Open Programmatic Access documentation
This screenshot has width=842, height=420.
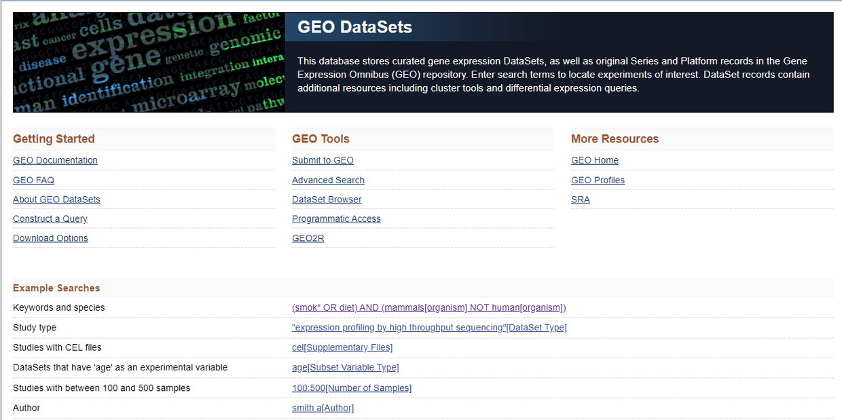336,218
